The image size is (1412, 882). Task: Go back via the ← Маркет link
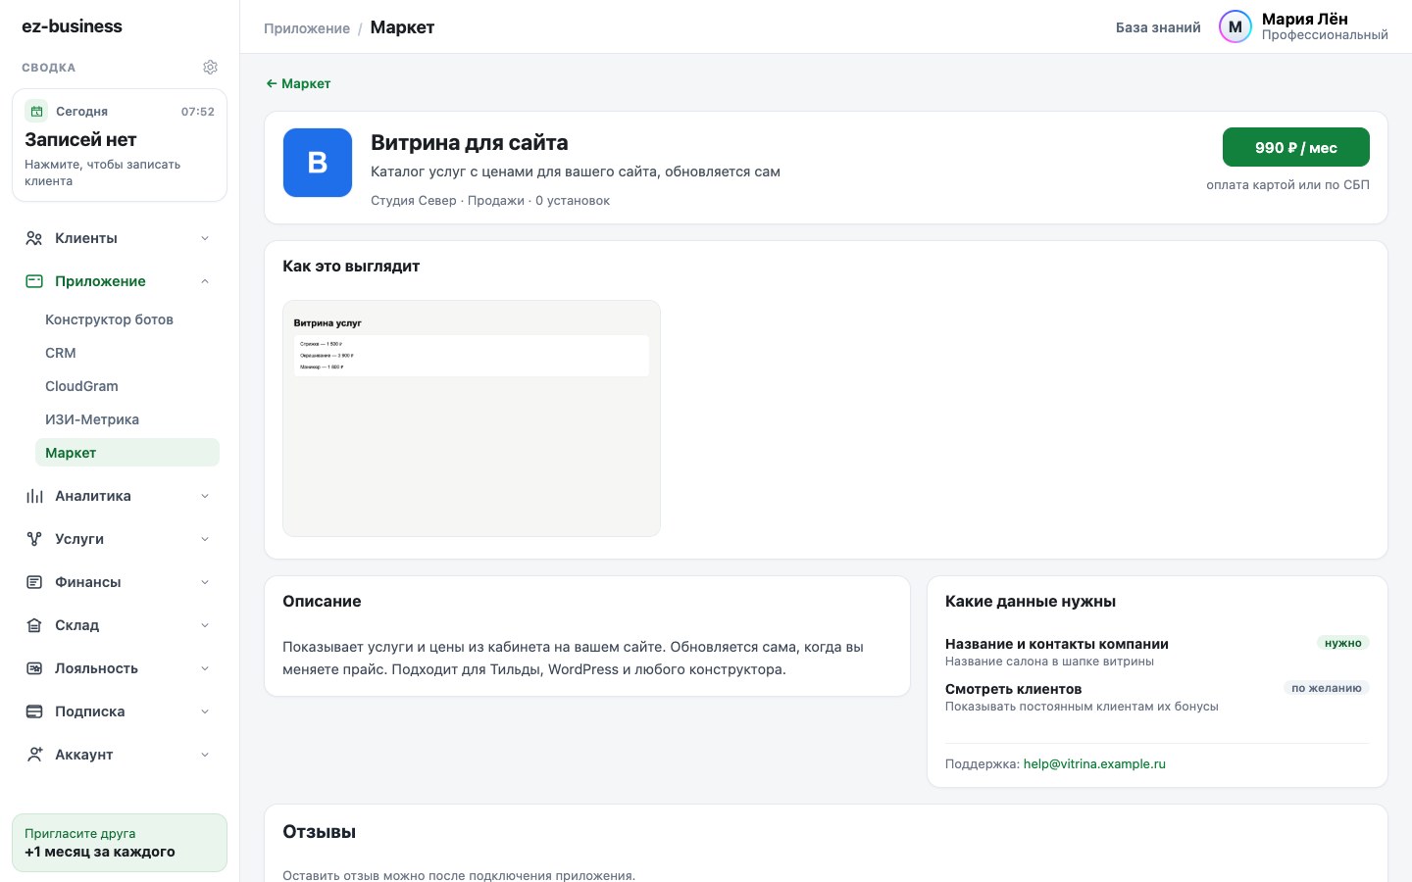pos(298,83)
